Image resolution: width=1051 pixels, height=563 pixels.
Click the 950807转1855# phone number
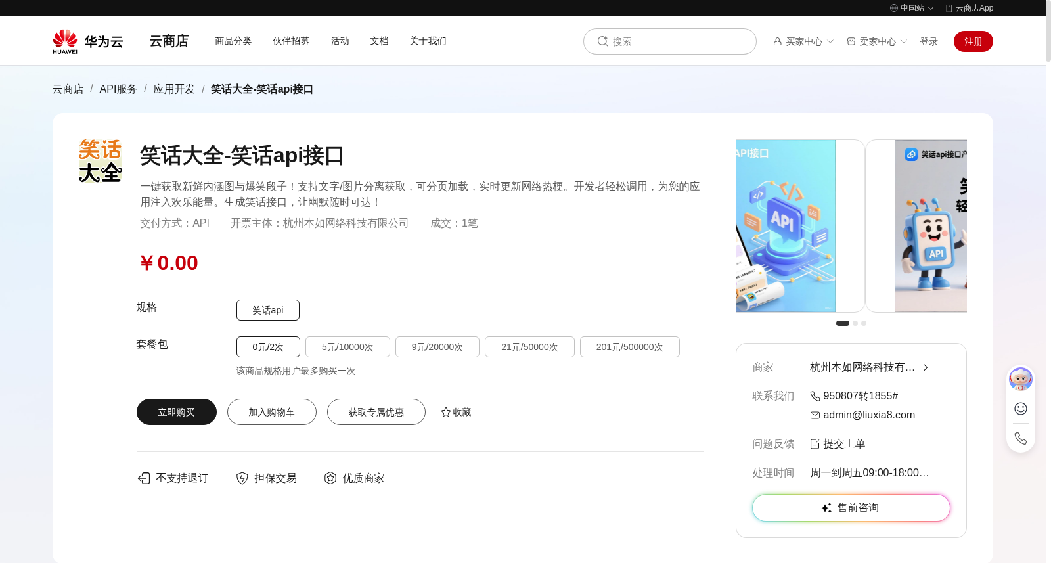(x=861, y=396)
